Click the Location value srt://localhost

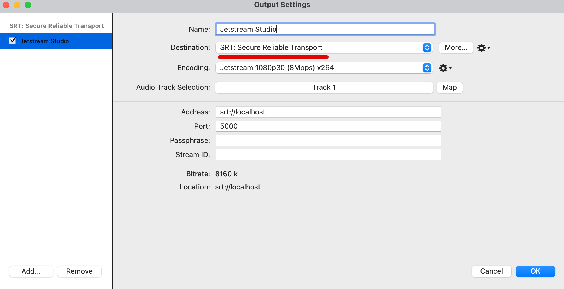238,187
